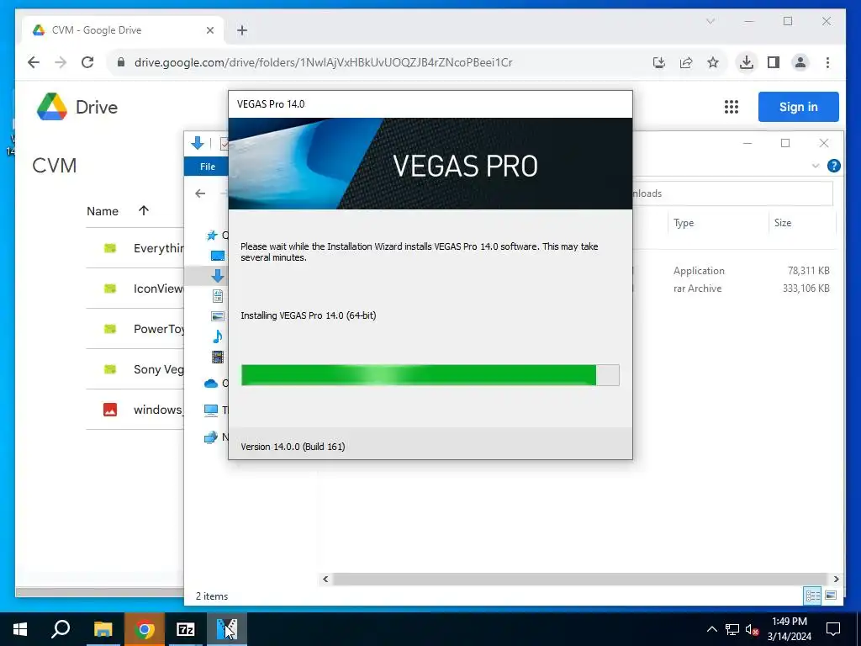Click Chrome forward navigation arrow
The width and height of the screenshot is (861, 646).
(61, 62)
